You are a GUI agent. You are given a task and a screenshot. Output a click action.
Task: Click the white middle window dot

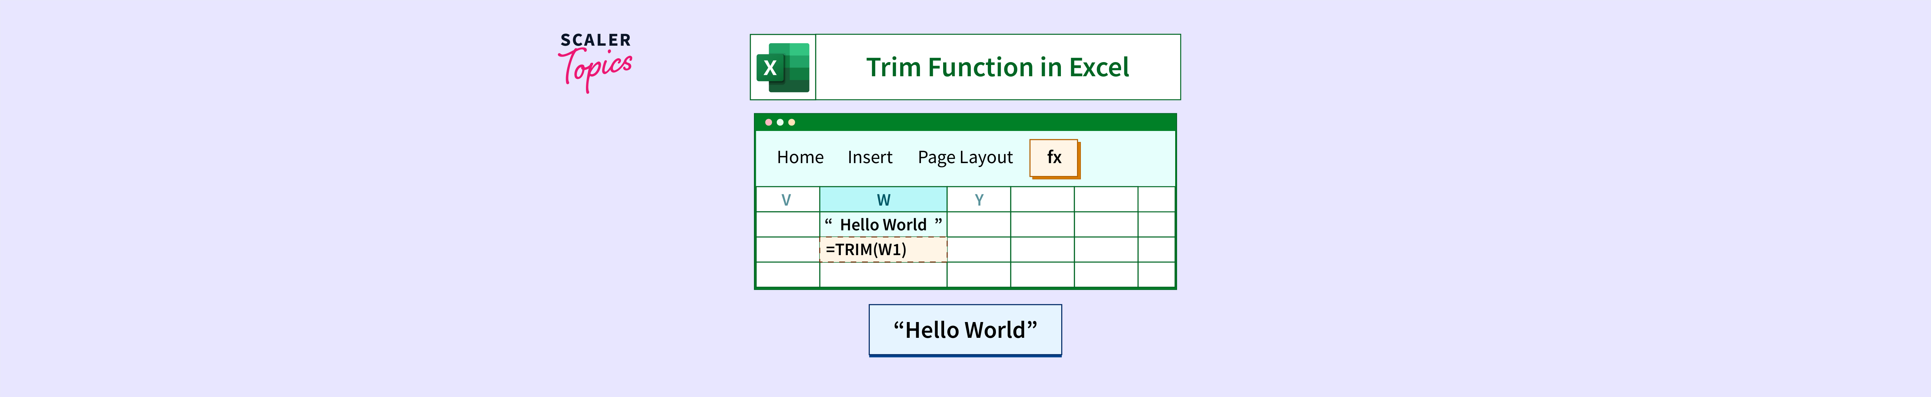(x=780, y=122)
